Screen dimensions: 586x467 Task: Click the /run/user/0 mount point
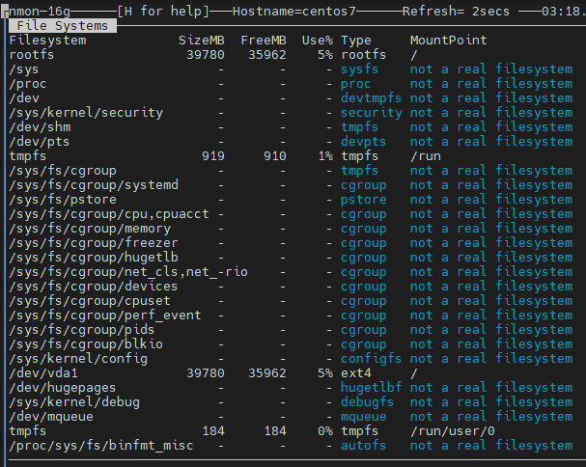(452, 431)
